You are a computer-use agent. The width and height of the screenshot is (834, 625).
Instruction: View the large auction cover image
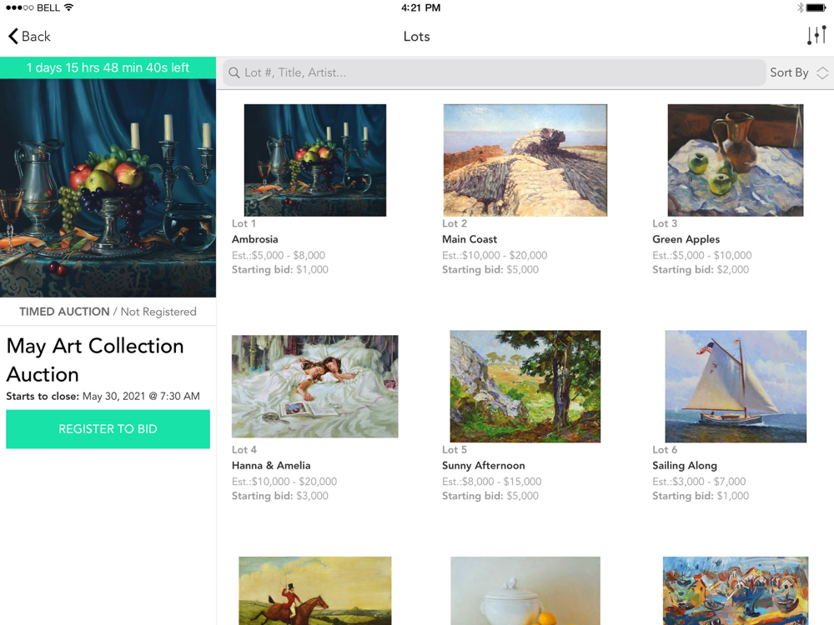click(x=108, y=188)
